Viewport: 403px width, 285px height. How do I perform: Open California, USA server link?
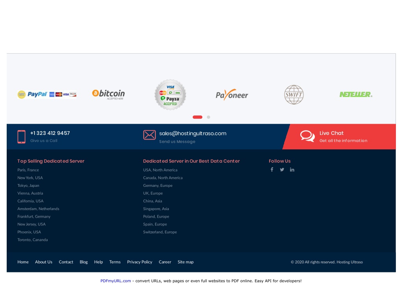30,201
